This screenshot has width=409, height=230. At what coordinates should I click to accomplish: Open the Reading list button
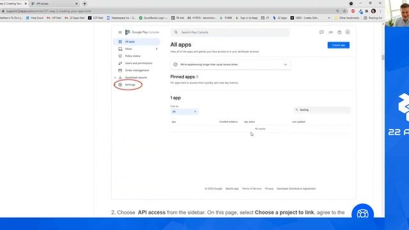[x=373, y=18]
